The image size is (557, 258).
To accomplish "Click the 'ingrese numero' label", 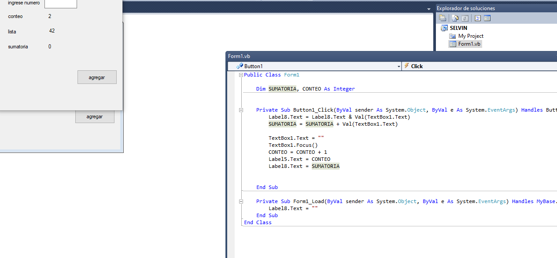I will [x=24, y=3].
